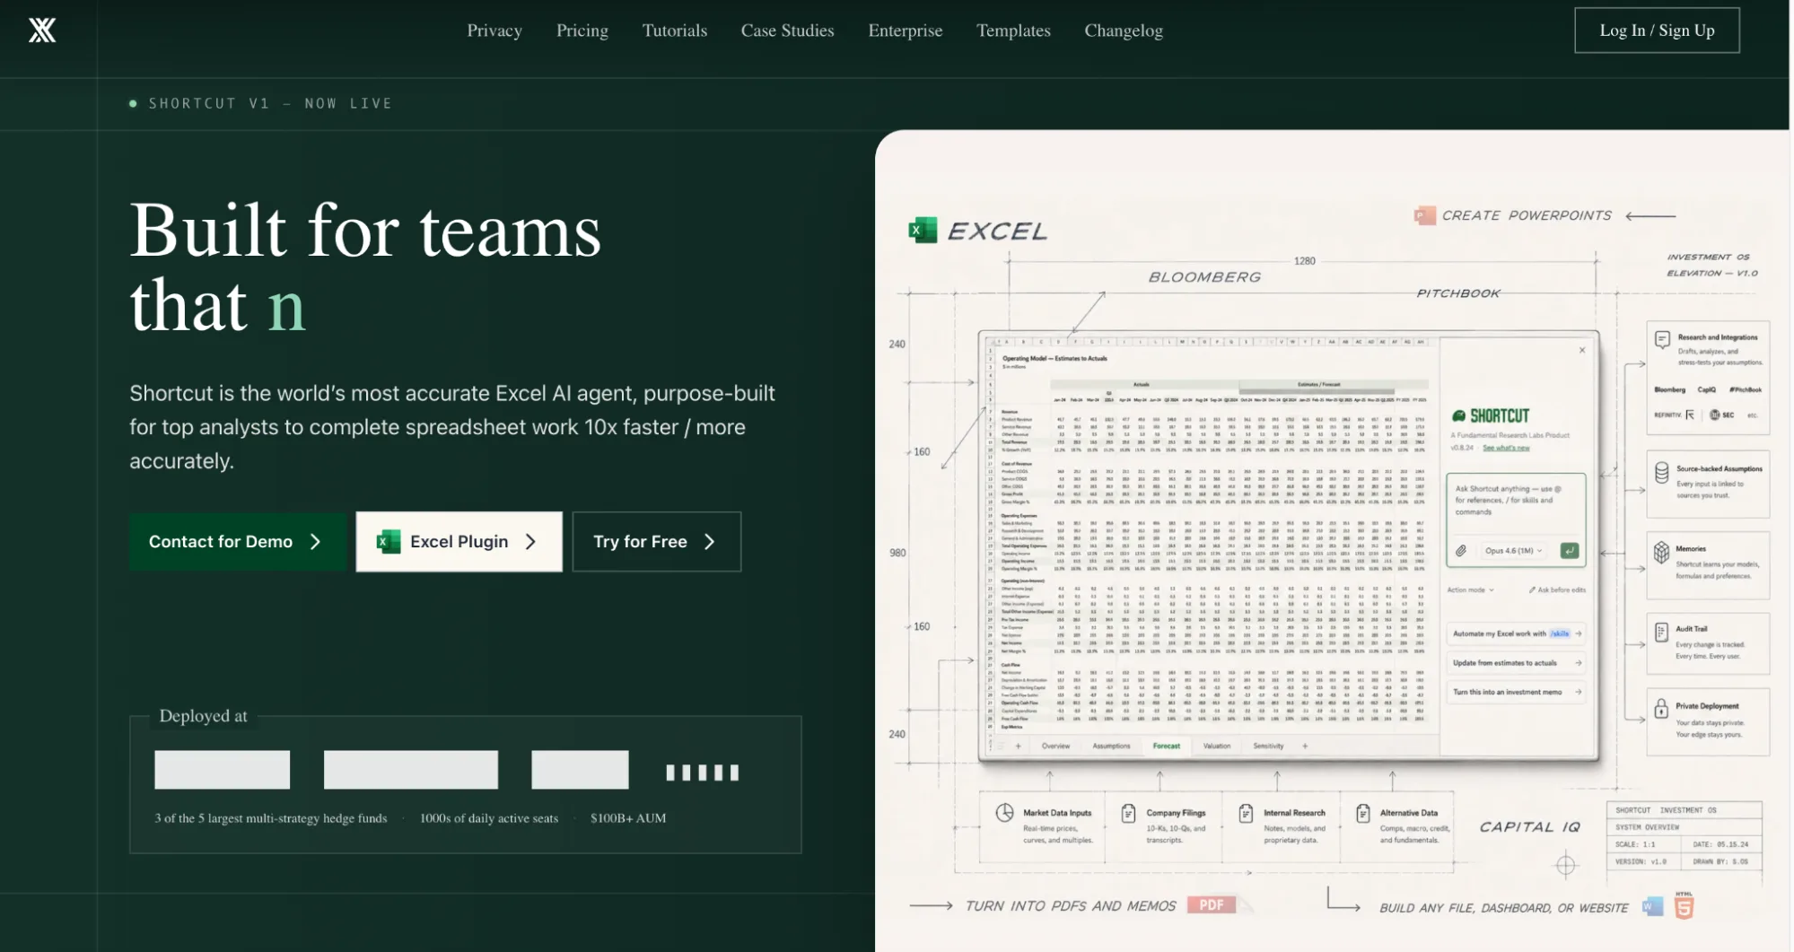Click the PITCHBOOK label in illustration
The image size is (1794, 952).
pyautogui.click(x=1457, y=293)
